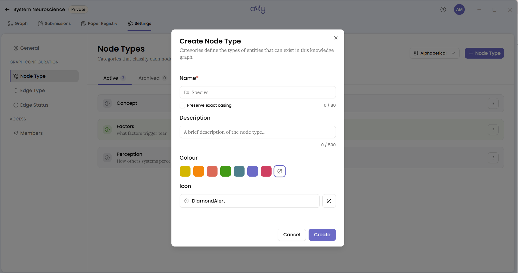Select Node Type in sidebar
Screen dimensions: 518x273
tap(44, 76)
